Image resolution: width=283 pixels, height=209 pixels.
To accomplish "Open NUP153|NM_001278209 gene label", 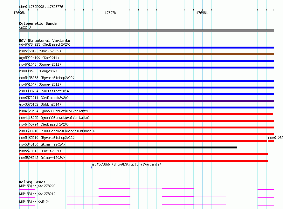I will 37,186.
